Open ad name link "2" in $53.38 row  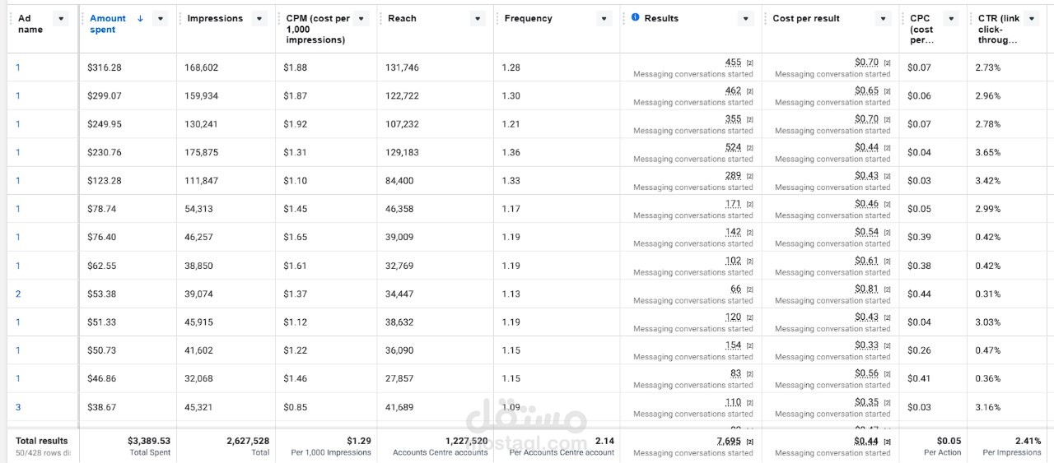click(x=18, y=294)
